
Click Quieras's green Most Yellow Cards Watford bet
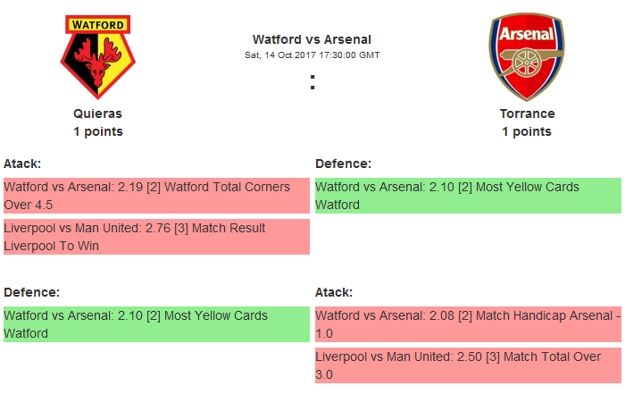[156, 324]
